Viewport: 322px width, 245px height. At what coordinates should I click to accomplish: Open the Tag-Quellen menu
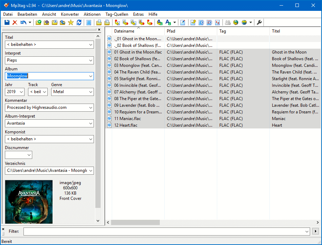117,14
